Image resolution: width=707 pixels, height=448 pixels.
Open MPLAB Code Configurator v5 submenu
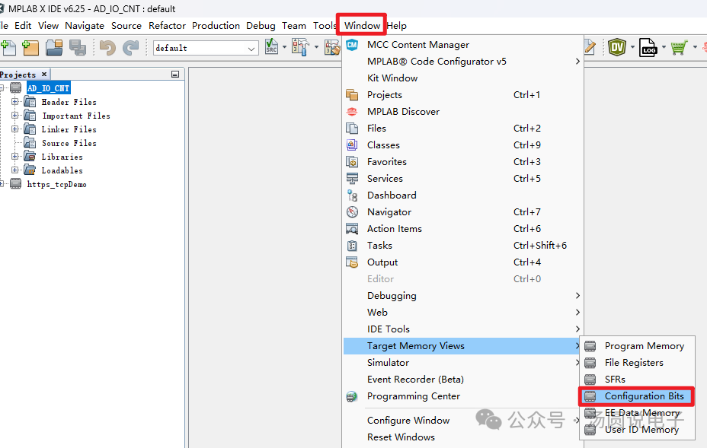click(x=463, y=62)
